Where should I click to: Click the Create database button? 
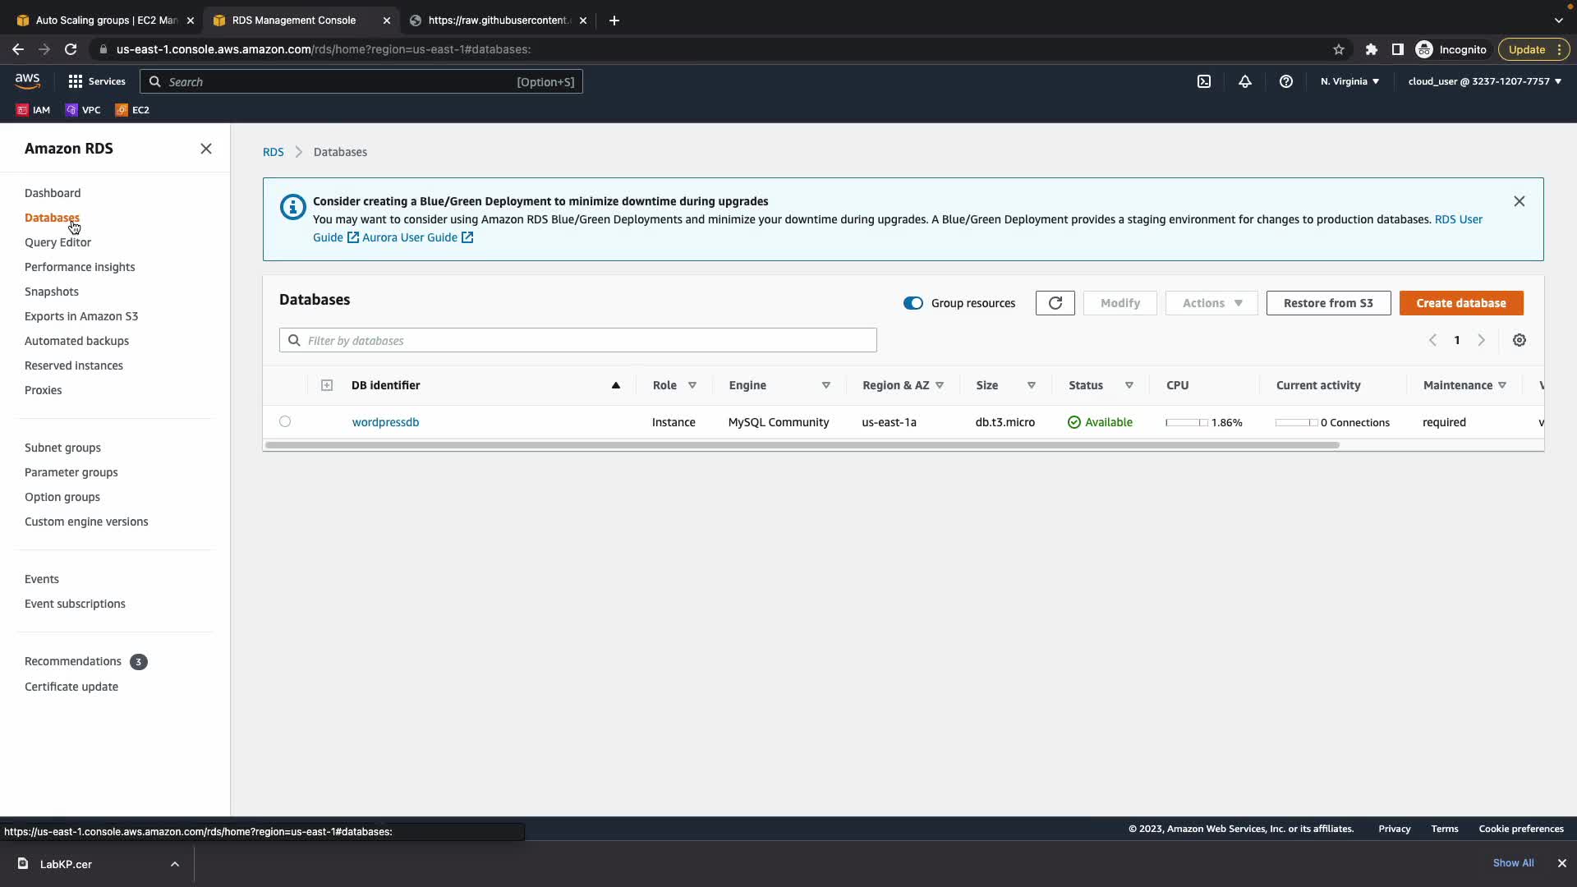1461,303
